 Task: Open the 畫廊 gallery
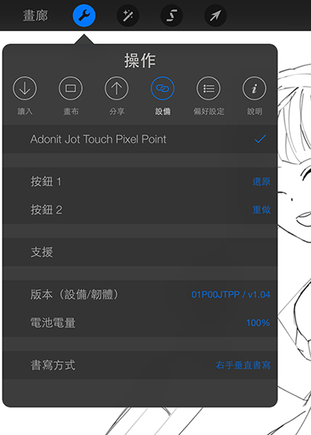(x=35, y=16)
